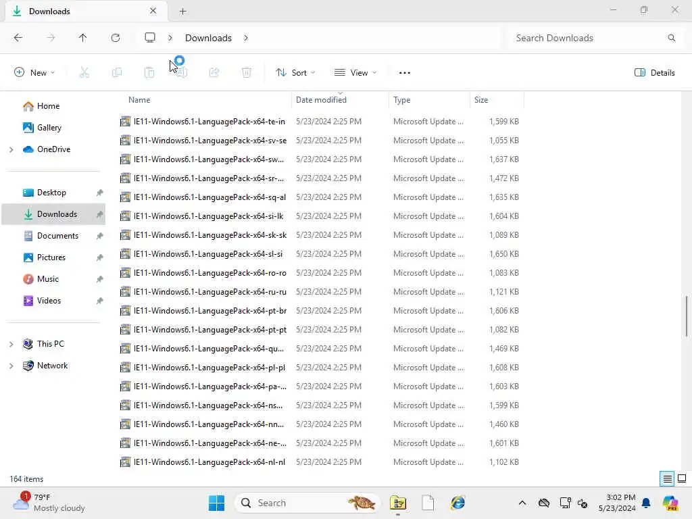Click Downloads in the address bar breadcrumb

coord(208,38)
